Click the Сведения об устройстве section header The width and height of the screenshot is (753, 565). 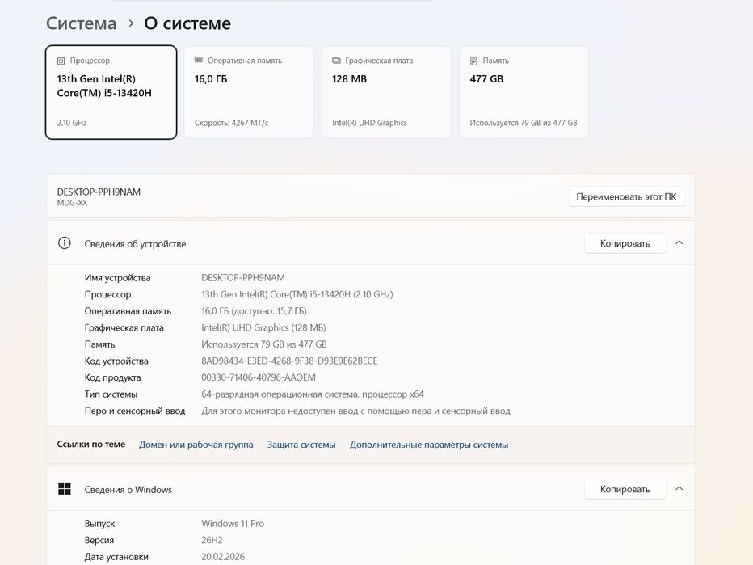[371, 243]
